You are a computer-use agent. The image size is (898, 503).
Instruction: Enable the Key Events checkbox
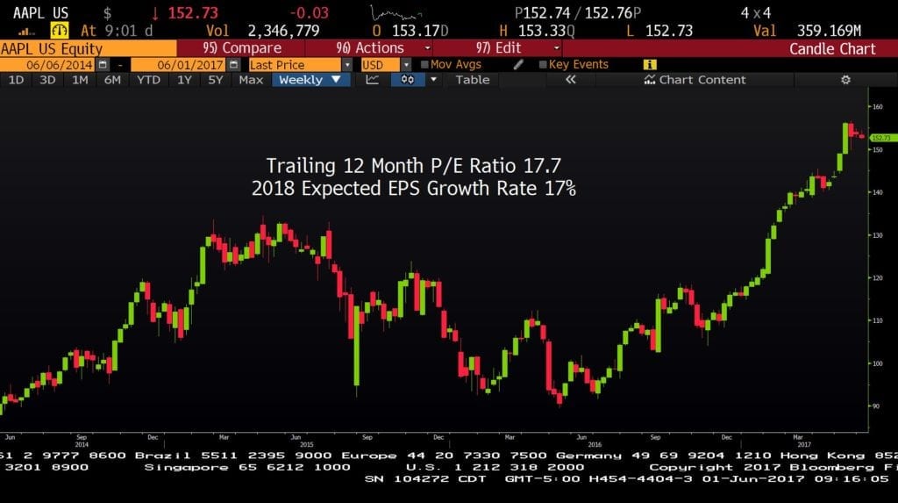[x=542, y=65]
